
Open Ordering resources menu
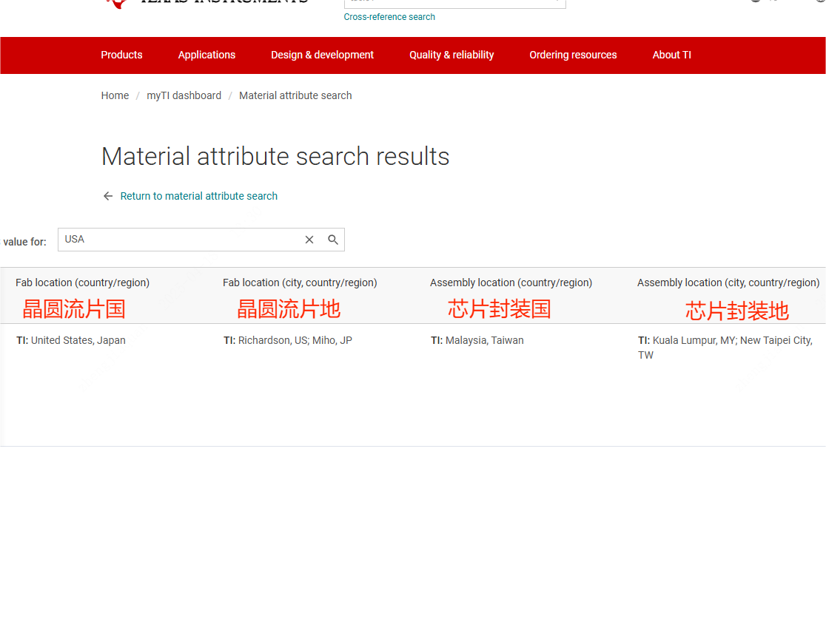click(x=573, y=55)
